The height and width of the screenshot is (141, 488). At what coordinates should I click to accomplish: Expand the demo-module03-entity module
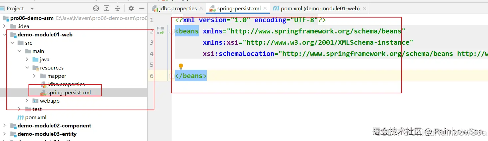(x=4, y=134)
